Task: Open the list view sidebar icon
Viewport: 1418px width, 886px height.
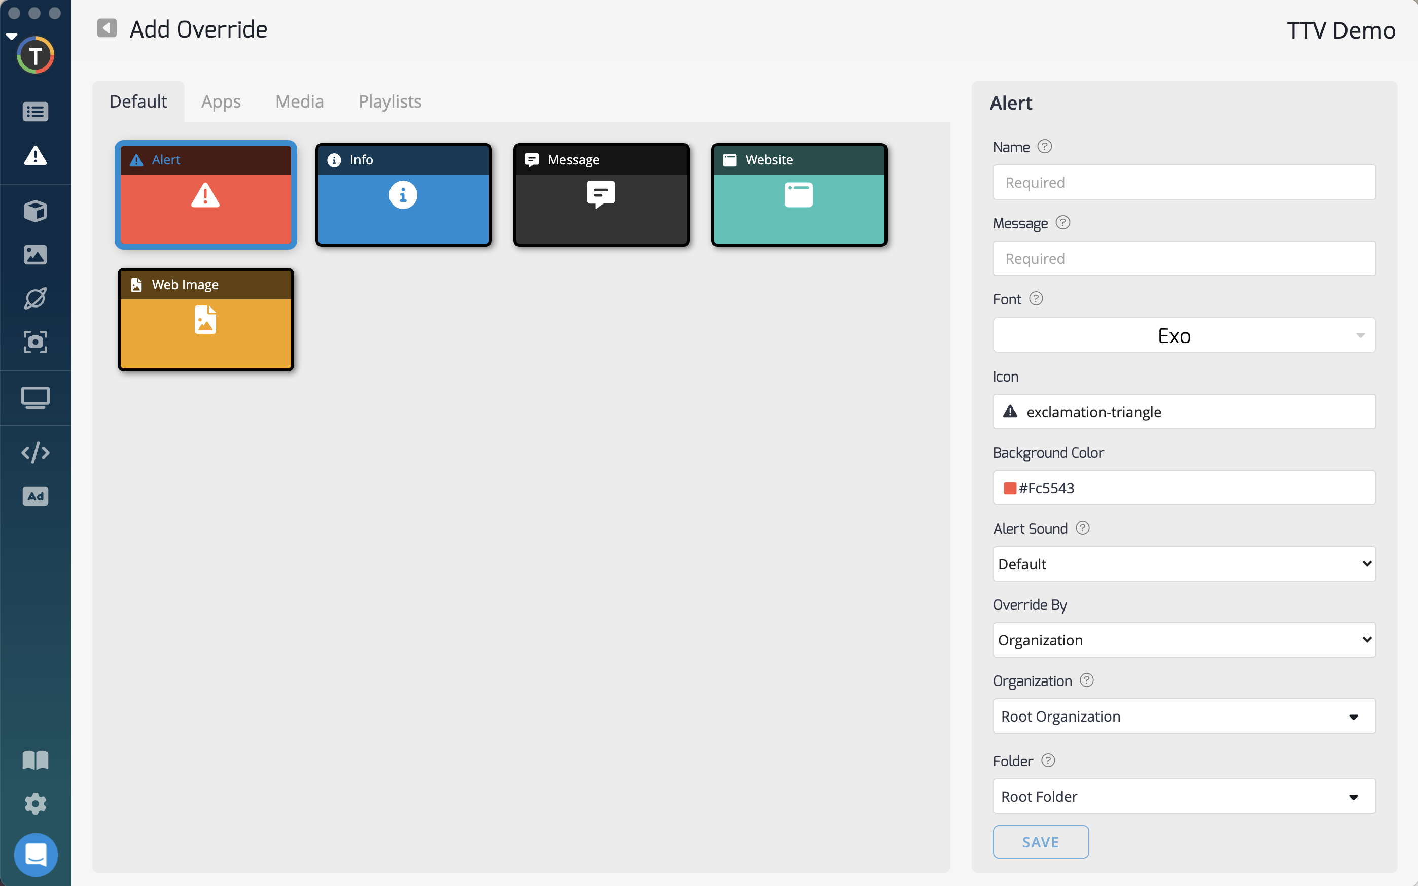Action: (35, 111)
